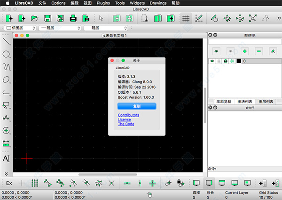The image size is (282, 200).
Task: Print the drawing with the printer icon
Action: (73, 18)
